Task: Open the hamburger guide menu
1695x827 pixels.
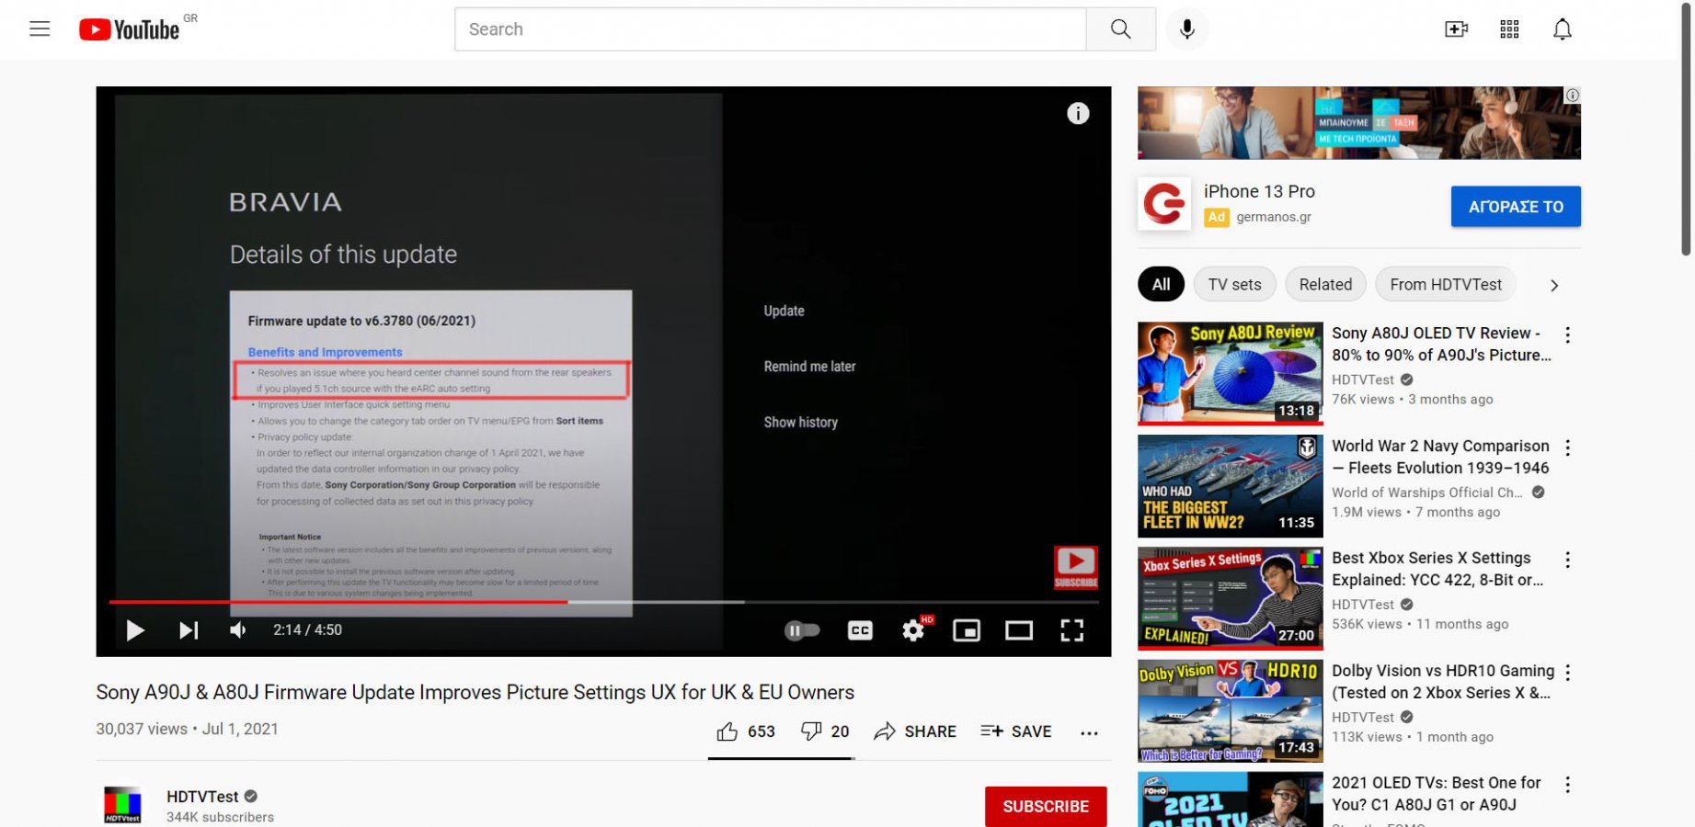Action: point(40,29)
